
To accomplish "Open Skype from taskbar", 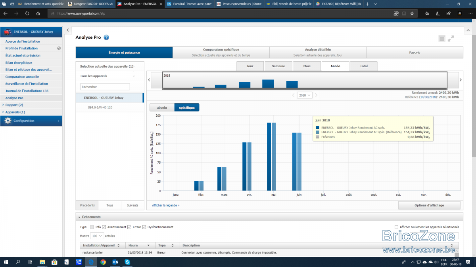I will pyautogui.click(x=127, y=262).
